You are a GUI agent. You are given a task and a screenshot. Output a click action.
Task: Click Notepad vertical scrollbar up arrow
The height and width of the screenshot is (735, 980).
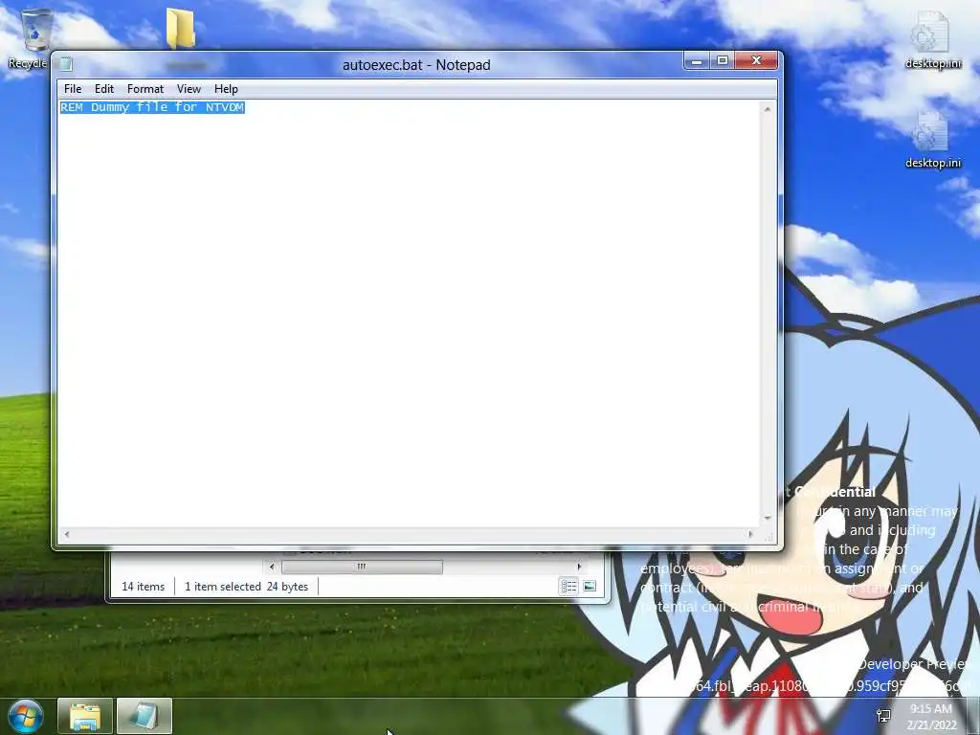[x=768, y=109]
